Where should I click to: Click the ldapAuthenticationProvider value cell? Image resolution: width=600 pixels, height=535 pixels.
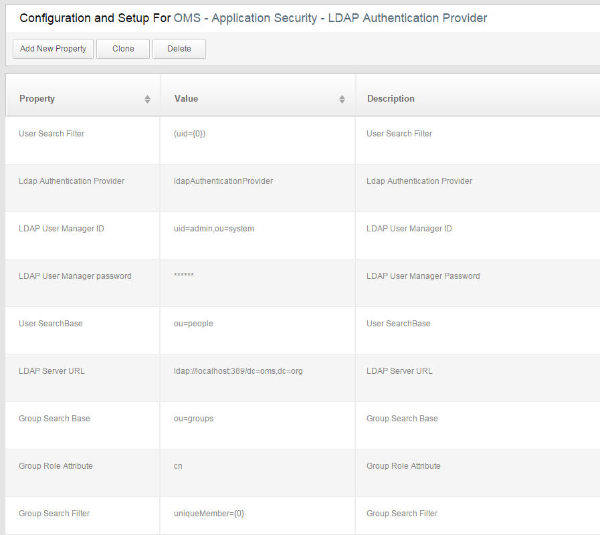[x=223, y=181]
